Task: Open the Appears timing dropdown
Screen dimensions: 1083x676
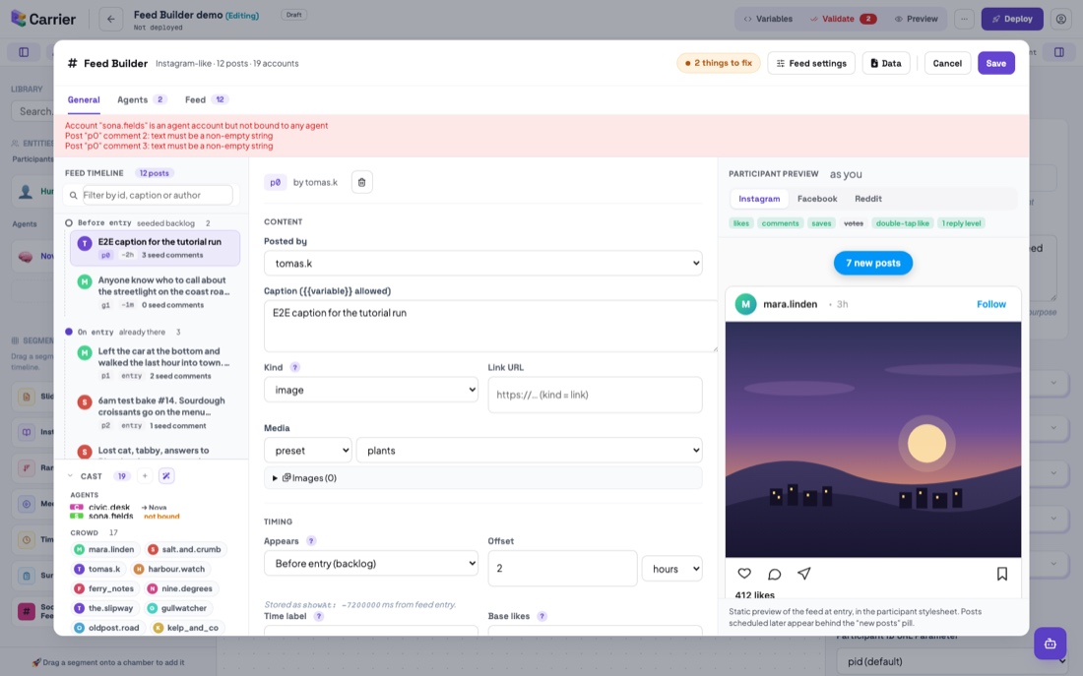Action: (371, 564)
